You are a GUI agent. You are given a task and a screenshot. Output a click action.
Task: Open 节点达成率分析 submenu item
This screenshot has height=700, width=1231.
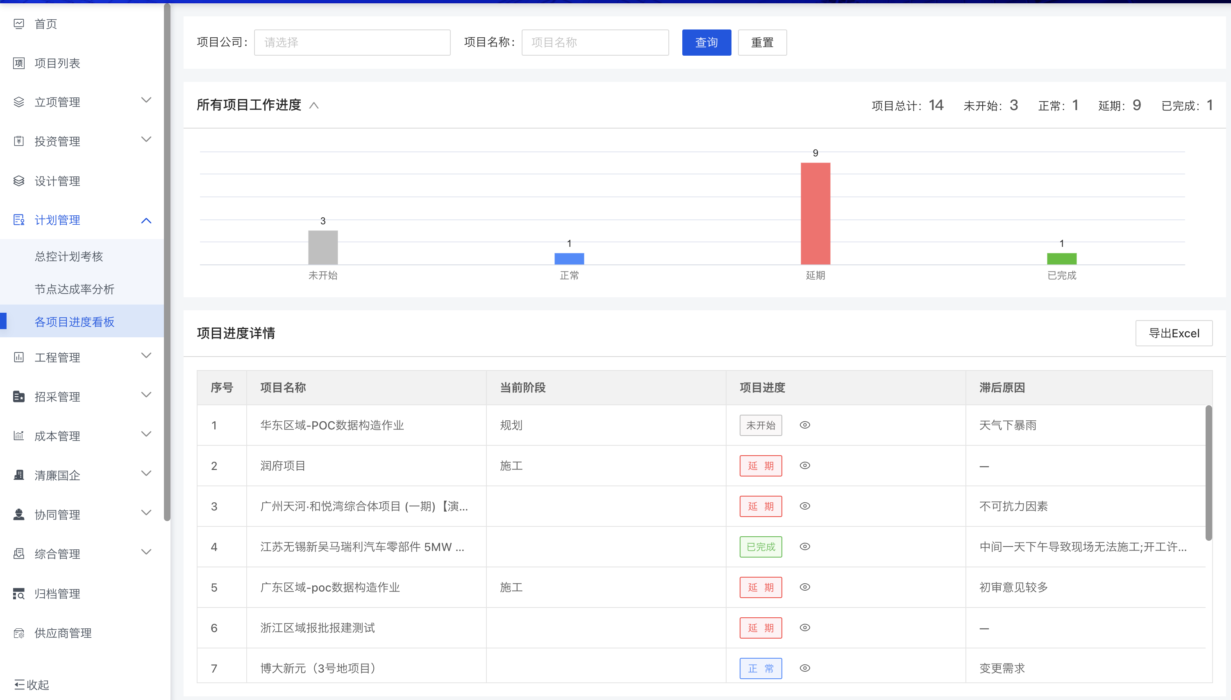tap(75, 289)
